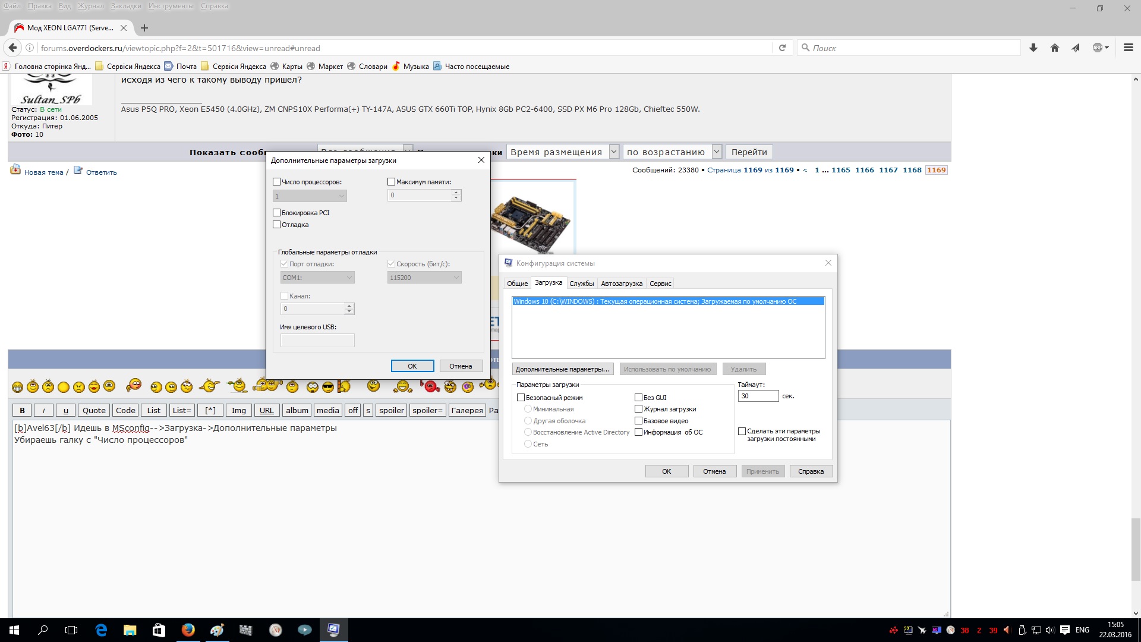Open the Firefox hamburger menu
Viewport: 1141px width, 642px height.
[1128, 48]
